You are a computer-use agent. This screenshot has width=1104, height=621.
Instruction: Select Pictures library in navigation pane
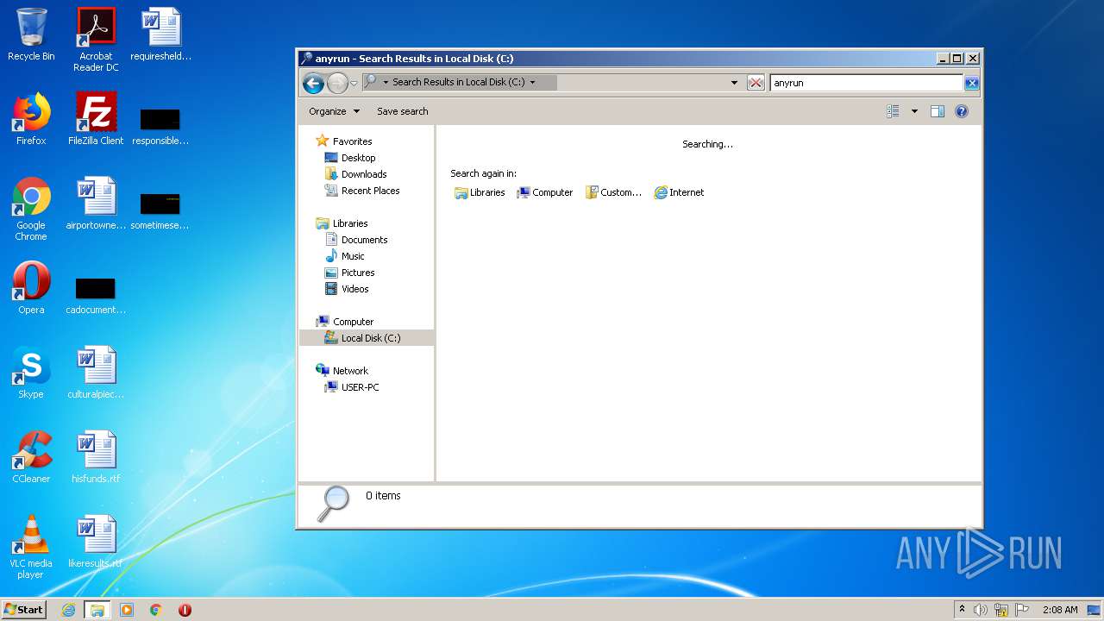pyautogui.click(x=357, y=273)
